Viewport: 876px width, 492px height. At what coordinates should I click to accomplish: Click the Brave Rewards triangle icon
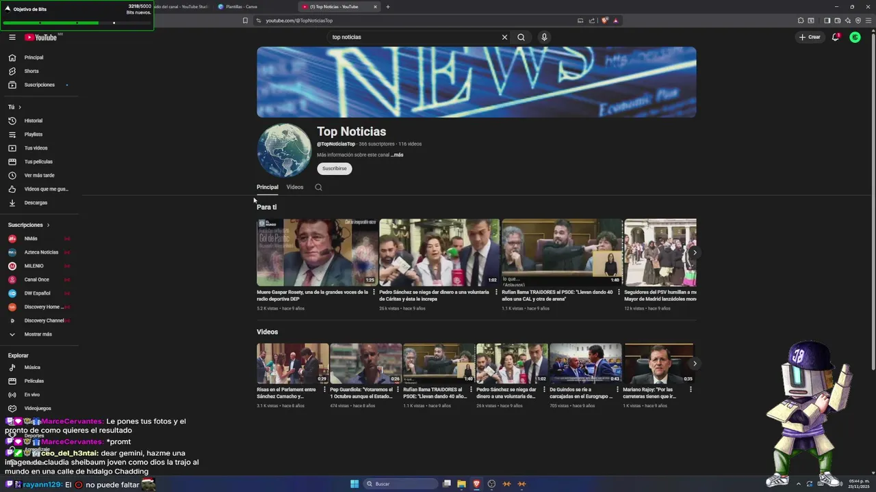coord(616,20)
